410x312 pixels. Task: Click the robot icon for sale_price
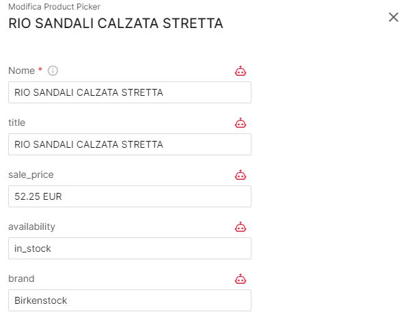click(240, 174)
